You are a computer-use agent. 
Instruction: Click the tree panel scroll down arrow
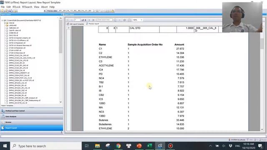click(61, 102)
